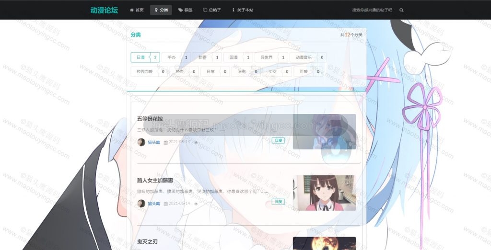
Task: Click author avatar on 路人女主加藤惠 post
Action: pyautogui.click(x=141, y=204)
